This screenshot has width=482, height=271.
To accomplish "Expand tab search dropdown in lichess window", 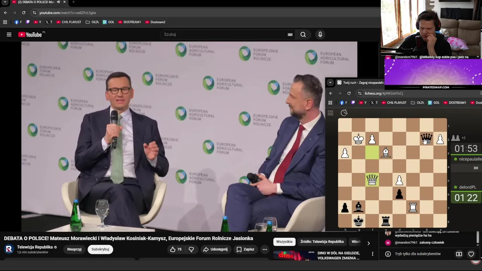I will tap(330, 82).
